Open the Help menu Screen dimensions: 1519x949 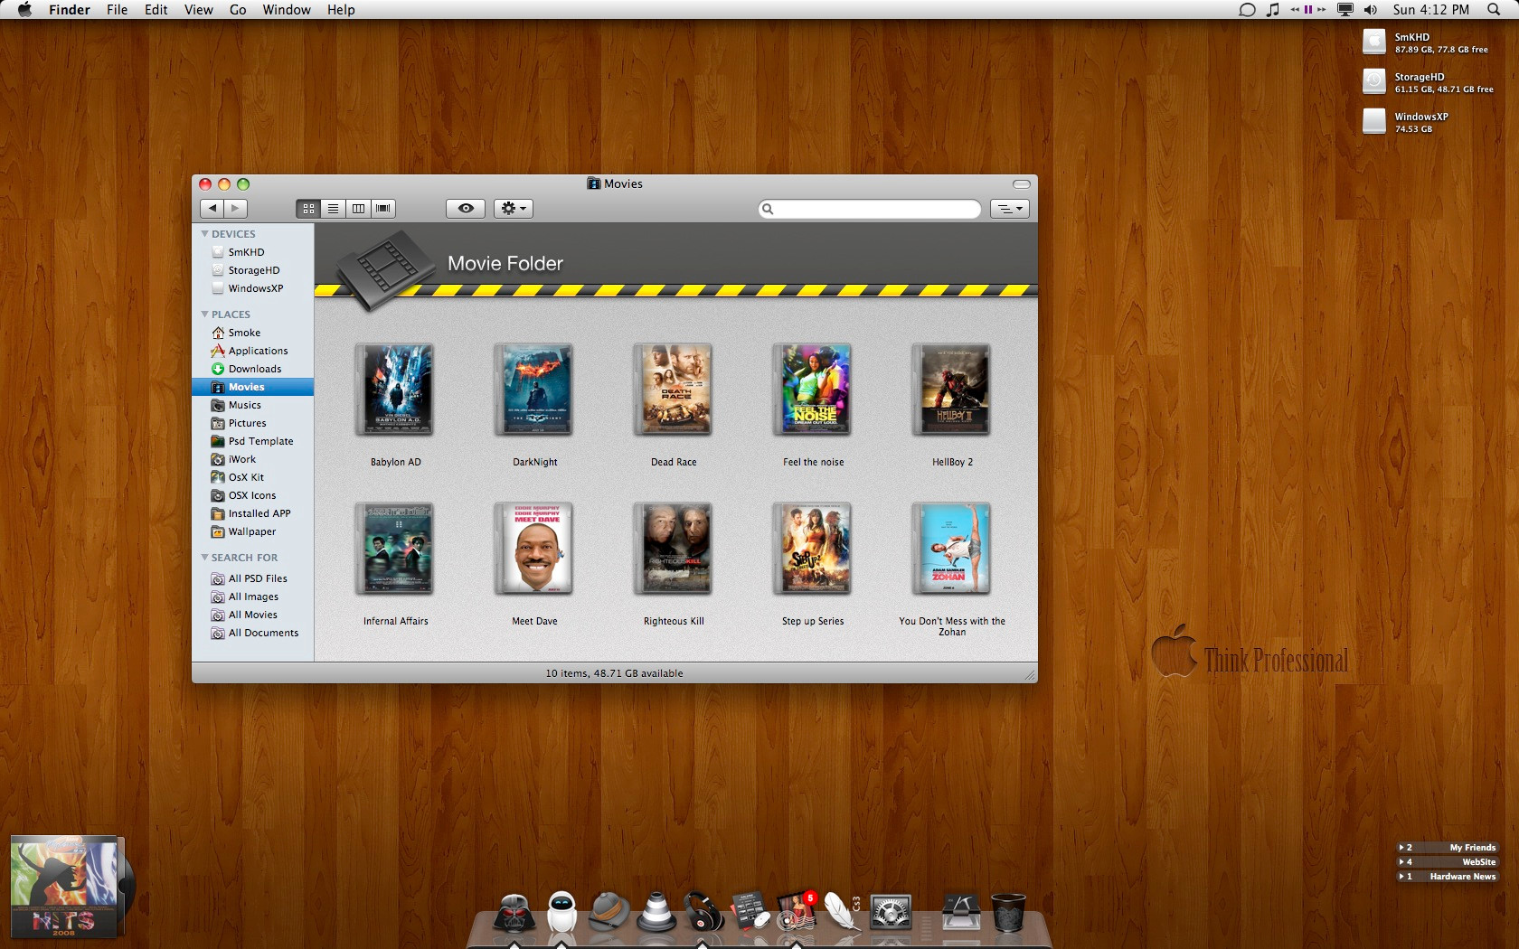tap(341, 10)
